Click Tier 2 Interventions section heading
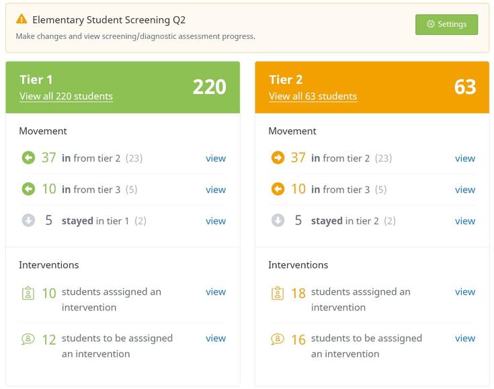The width and height of the screenshot is (494, 389). tap(298, 264)
